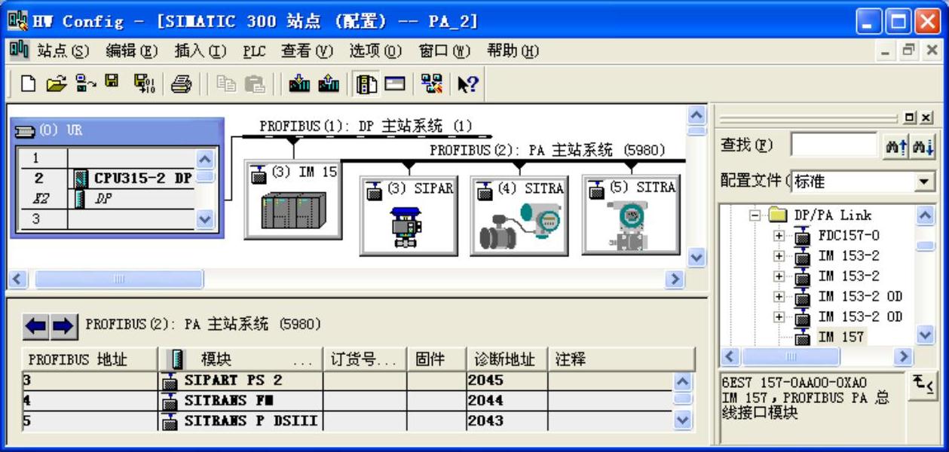The image size is (949, 452).
Task: Open the 窗口(W) menu
Action: (x=445, y=50)
